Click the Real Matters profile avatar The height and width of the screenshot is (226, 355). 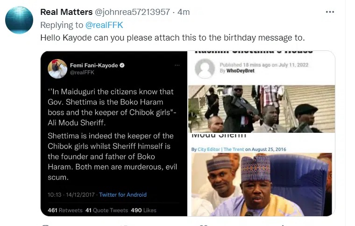(x=19, y=20)
